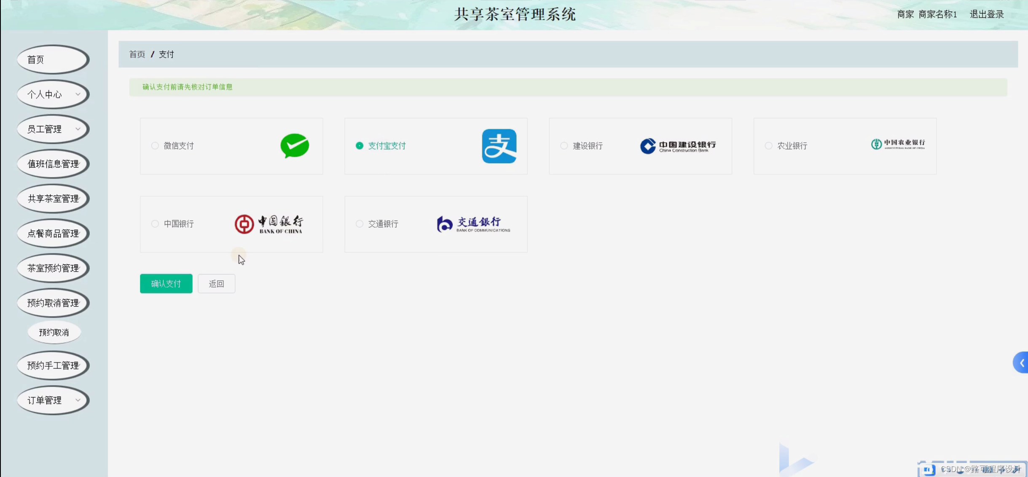Viewport: 1028px width, 477px height.
Task: Expand the 员工管理 chevron
Action: pyautogui.click(x=78, y=129)
